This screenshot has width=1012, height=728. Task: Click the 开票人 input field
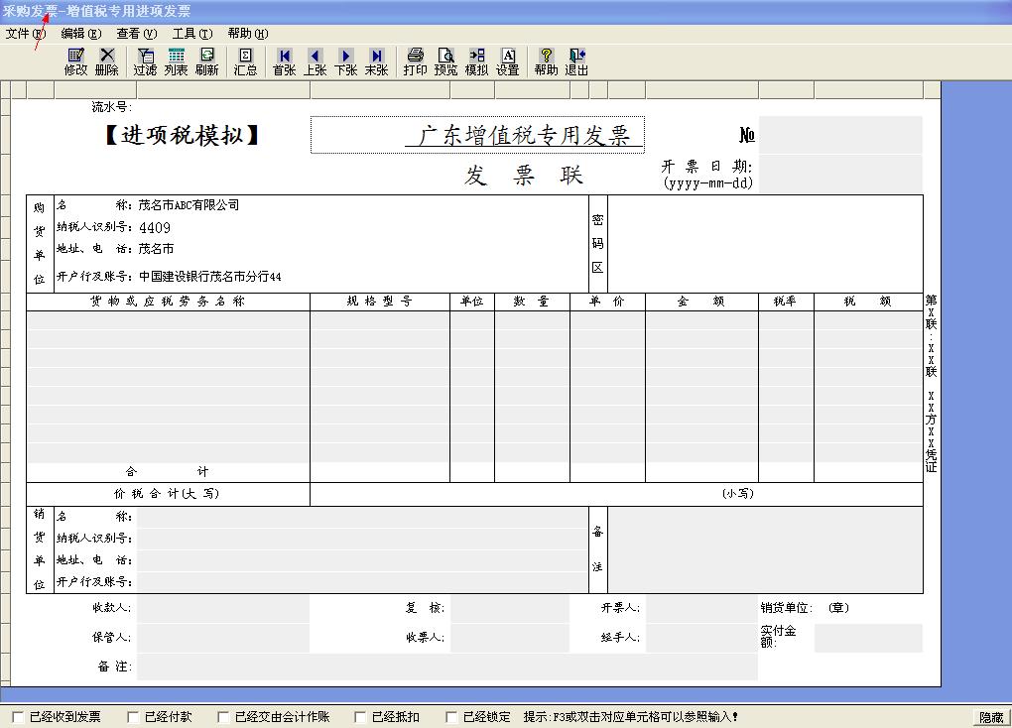click(701, 608)
